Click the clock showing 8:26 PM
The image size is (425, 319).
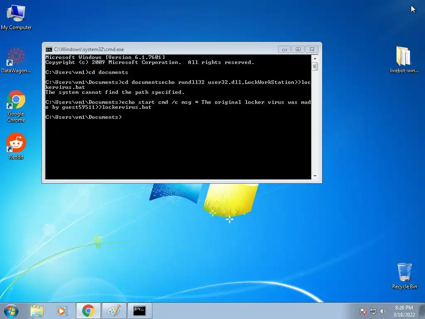coord(404,311)
